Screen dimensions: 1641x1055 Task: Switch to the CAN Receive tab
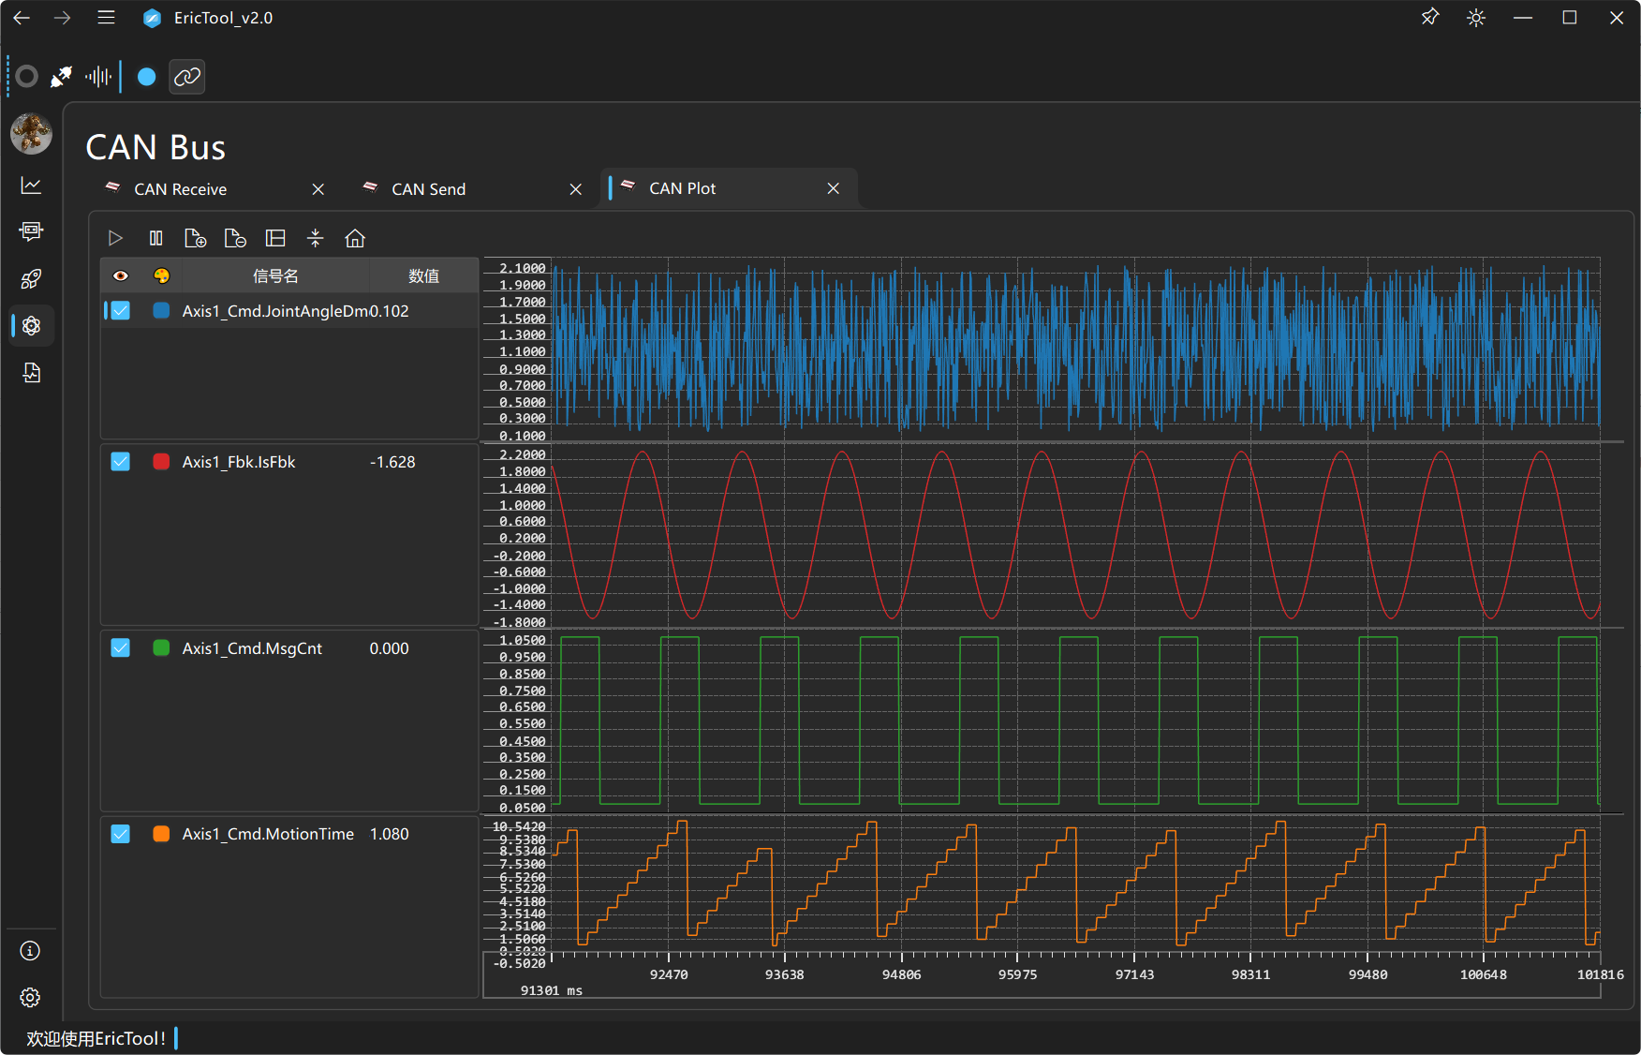(180, 189)
